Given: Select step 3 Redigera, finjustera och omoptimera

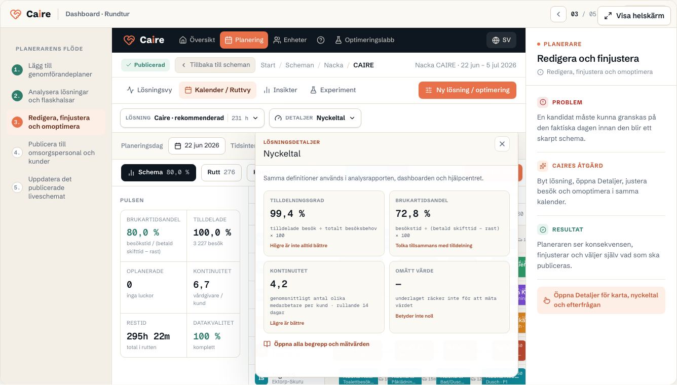Looking at the screenshot, I should 56,122.
